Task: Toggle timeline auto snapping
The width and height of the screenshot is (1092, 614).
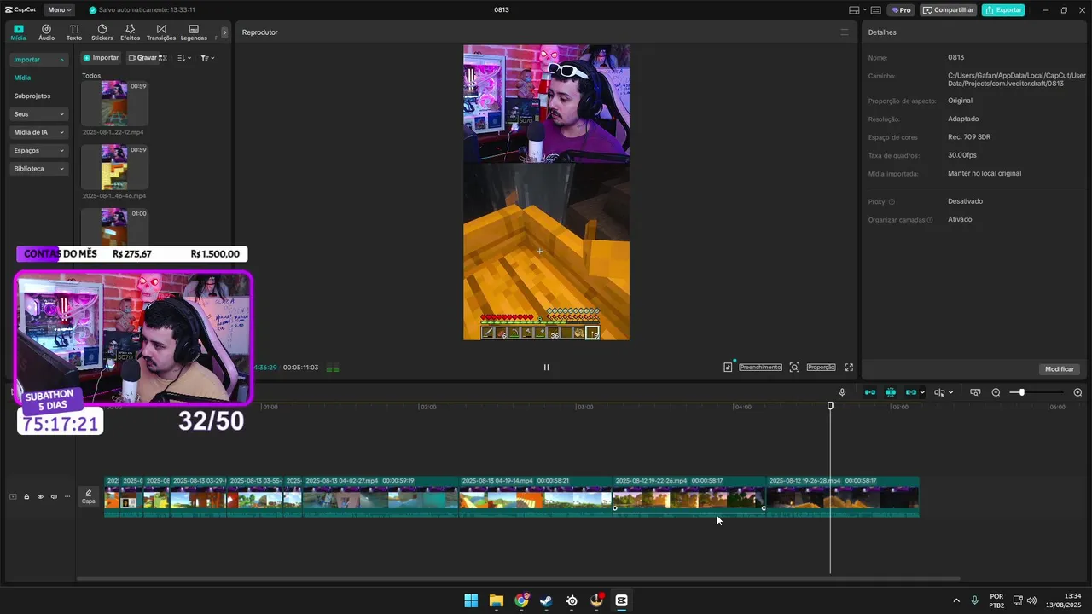Action: 891,392
